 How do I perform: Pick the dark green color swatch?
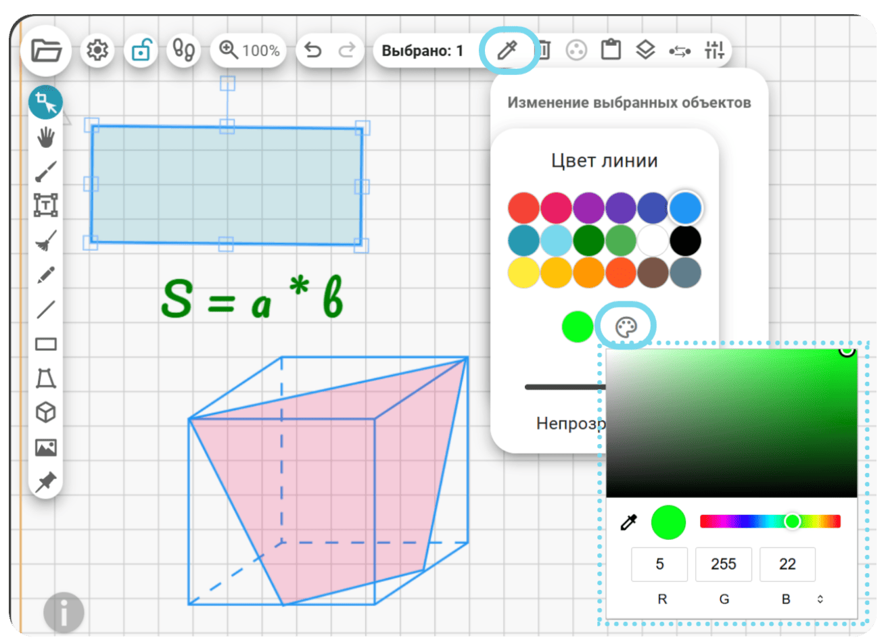click(x=588, y=241)
